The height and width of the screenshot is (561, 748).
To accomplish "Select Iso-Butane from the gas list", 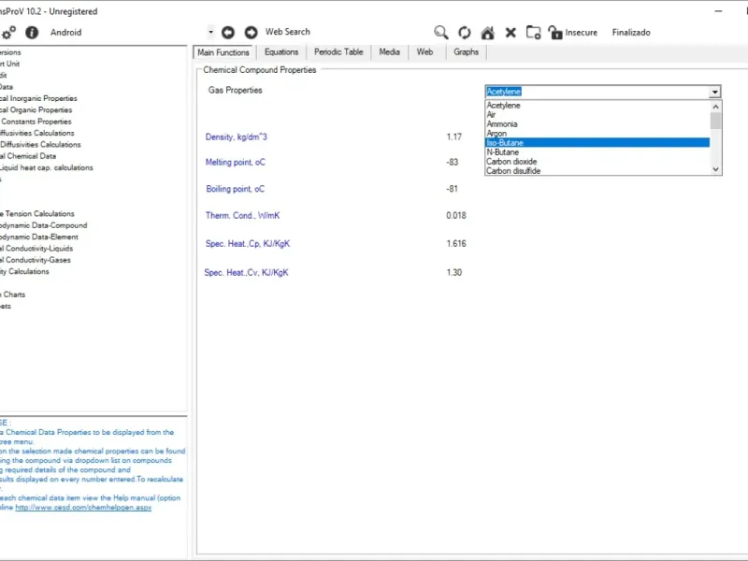I will pos(505,143).
